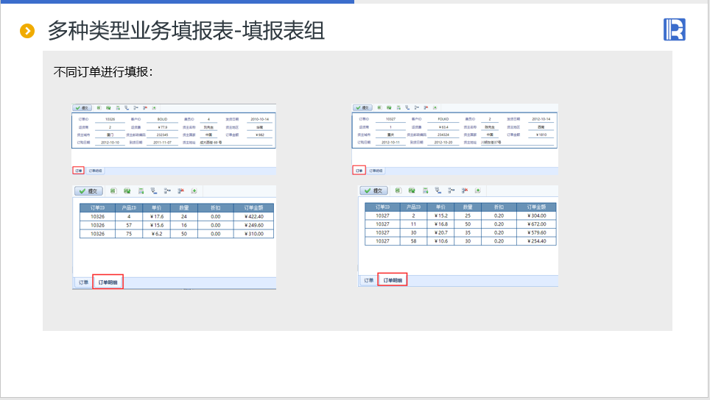Click the 232345 postal code field
710x400 pixels.
tap(162, 135)
